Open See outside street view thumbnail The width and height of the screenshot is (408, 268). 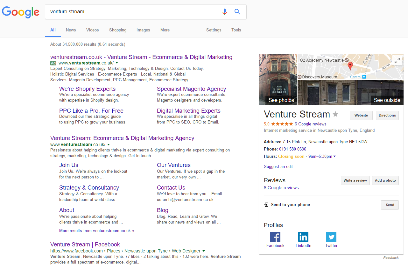pos(351,92)
